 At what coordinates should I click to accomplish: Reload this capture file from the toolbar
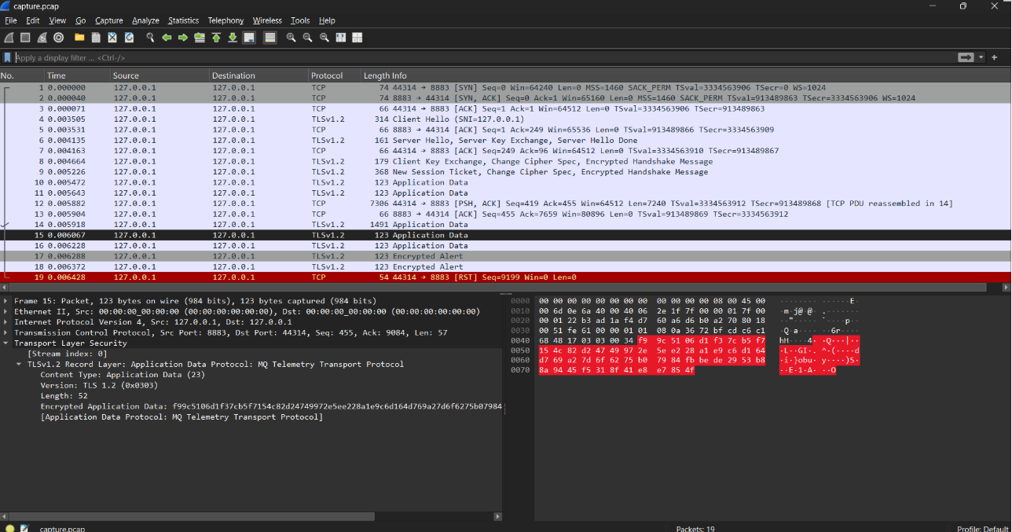click(129, 38)
